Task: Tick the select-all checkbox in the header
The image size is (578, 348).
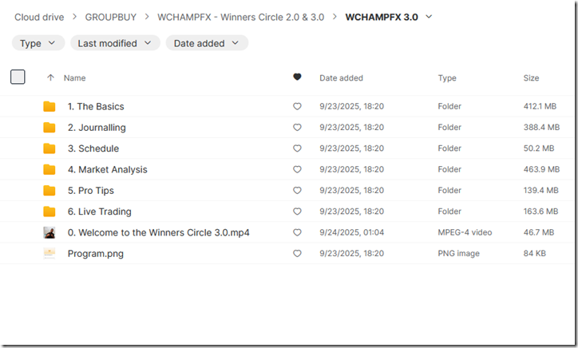Action: click(x=18, y=77)
